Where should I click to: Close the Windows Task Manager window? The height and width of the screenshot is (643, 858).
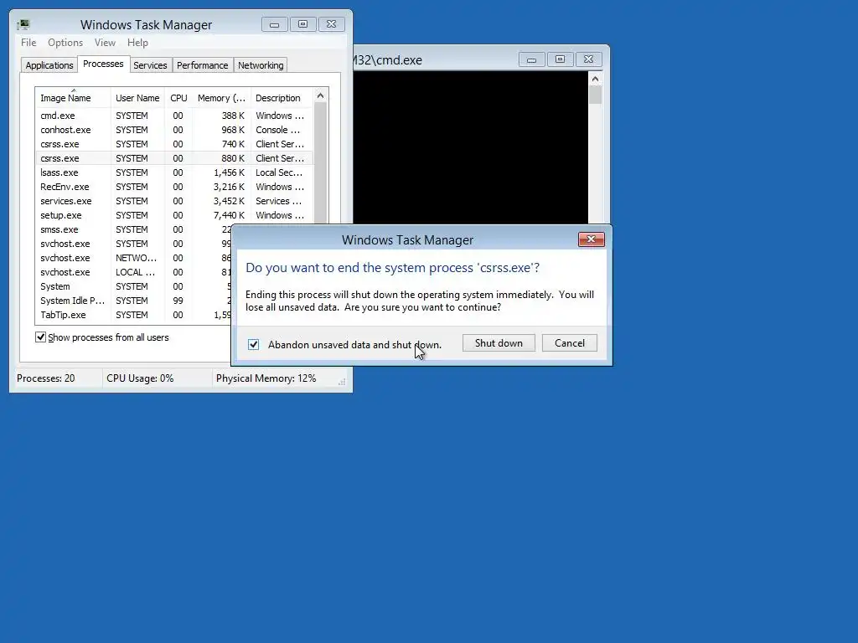(x=331, y=24)
